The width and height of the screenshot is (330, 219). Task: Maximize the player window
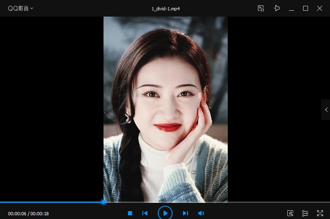(x=306, y=8)
